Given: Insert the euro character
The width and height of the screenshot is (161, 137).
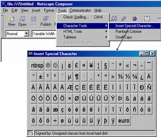Looking at the screenshot, I should click(x=124, y=120).
